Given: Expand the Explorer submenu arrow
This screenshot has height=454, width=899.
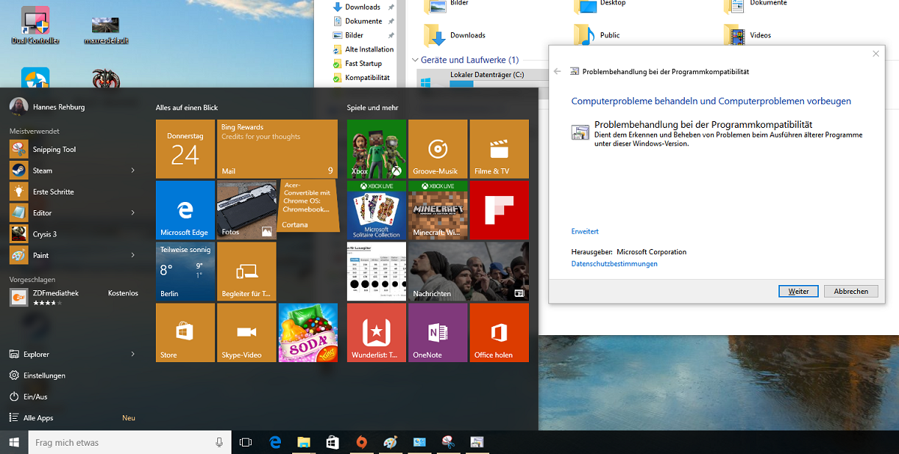Looking at the screenshot, I should pos(133,355).
